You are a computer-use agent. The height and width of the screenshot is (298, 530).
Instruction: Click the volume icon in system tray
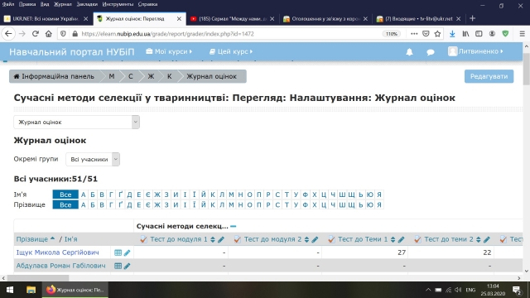click(x=458, y=290)
